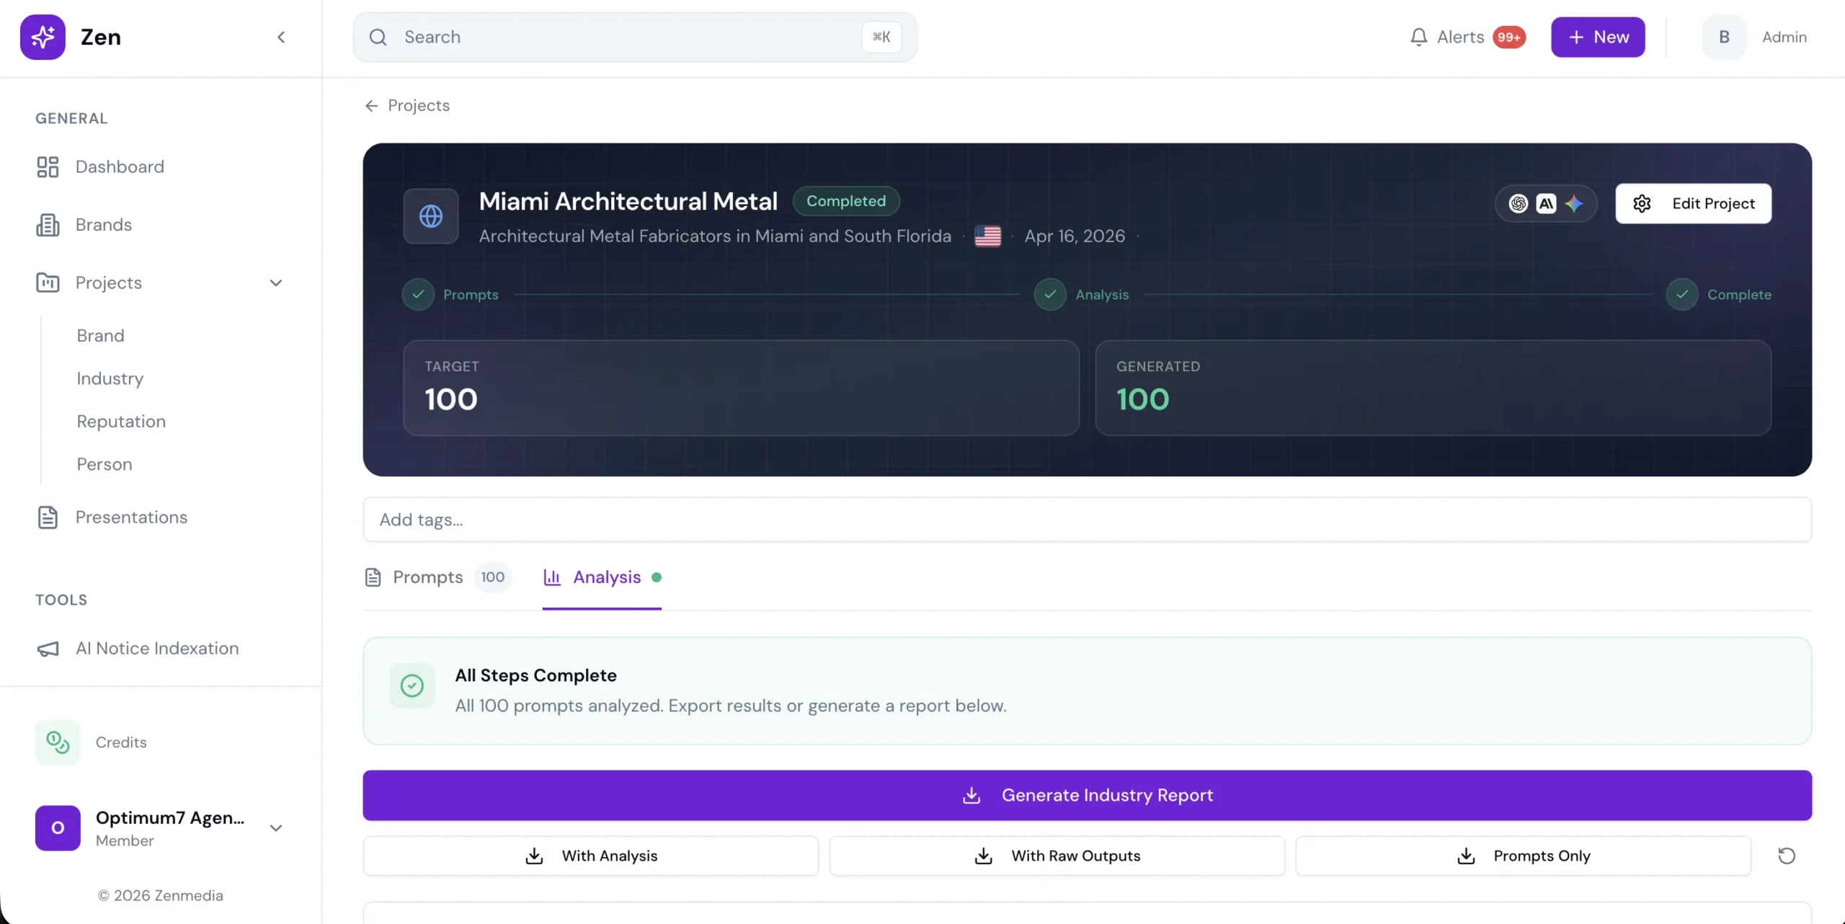Click the Completed status badge
Screen dimensions: 1845x924
click(x=846, y=201)
